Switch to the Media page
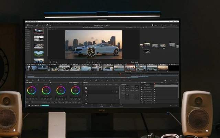 click(x=82, y=105)
